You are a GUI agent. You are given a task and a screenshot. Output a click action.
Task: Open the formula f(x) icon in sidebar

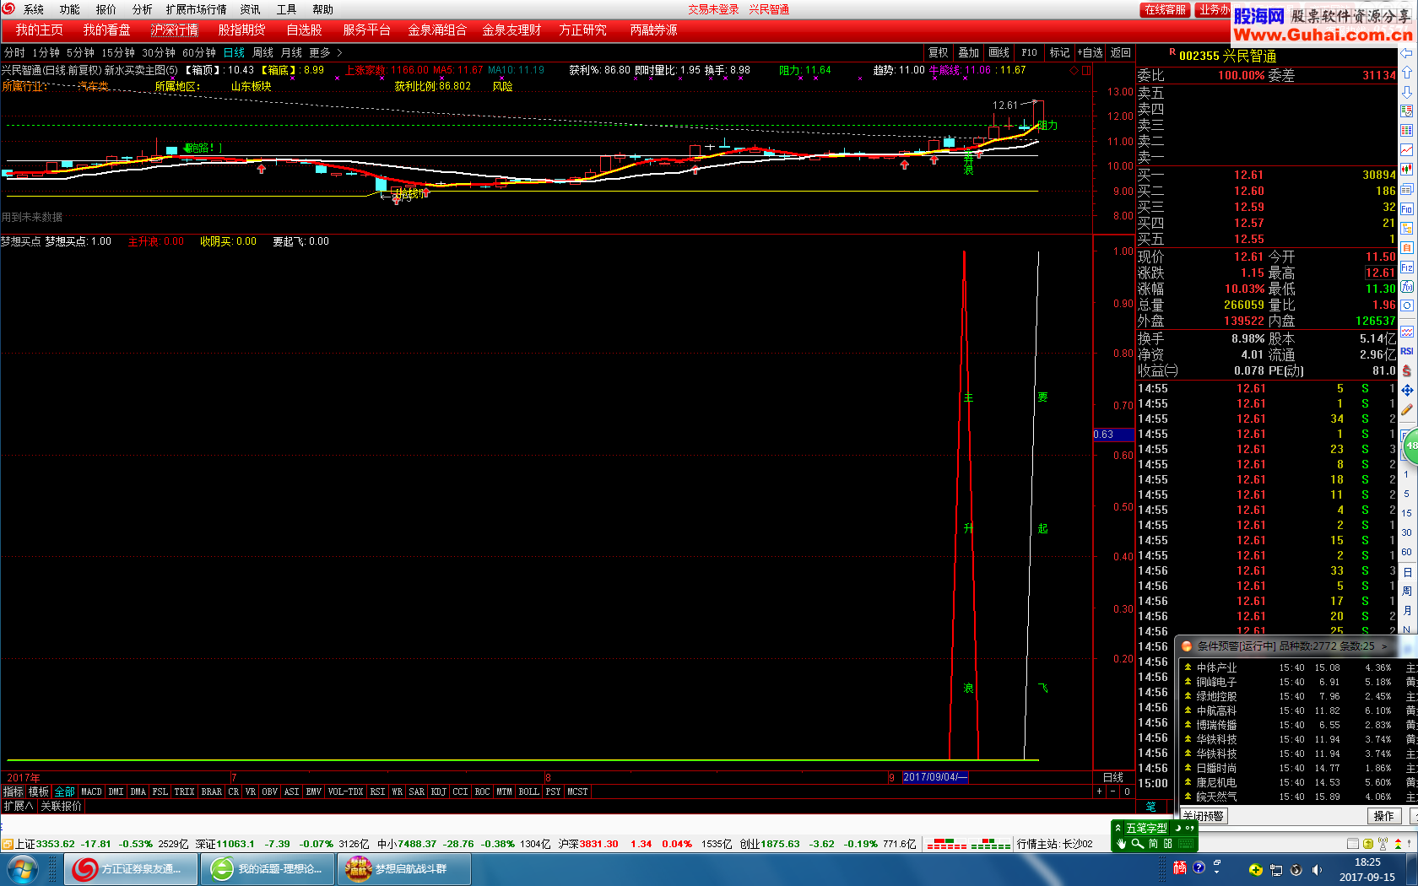(x=1406, y=287)
